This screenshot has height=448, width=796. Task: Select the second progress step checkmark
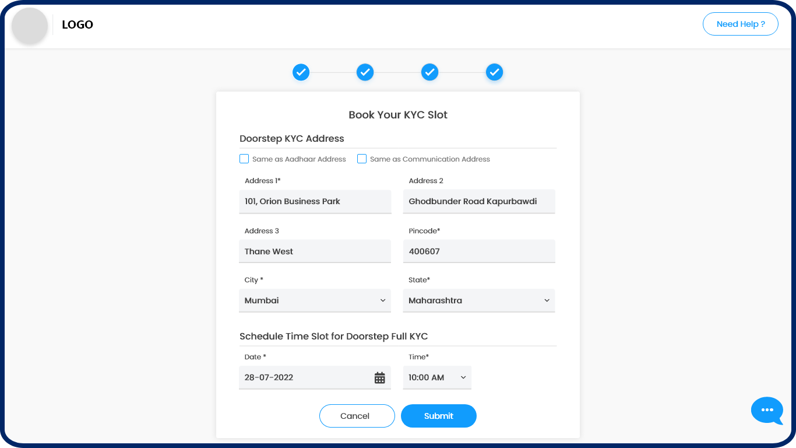pos(365,72)
